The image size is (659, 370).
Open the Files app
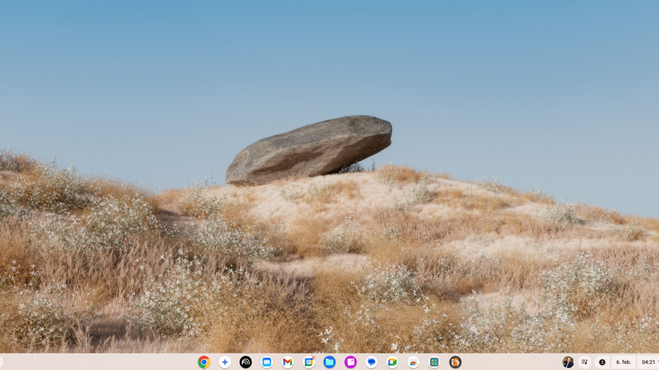(x=329, y=362)
